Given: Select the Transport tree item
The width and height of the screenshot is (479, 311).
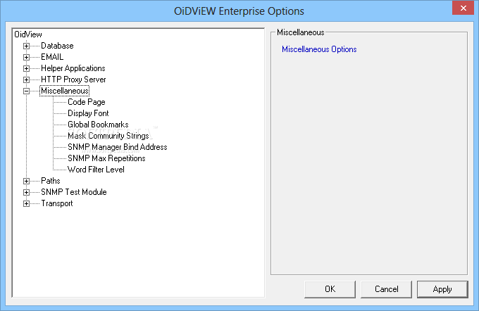Looking at the screenshot, I should point(57,203).
